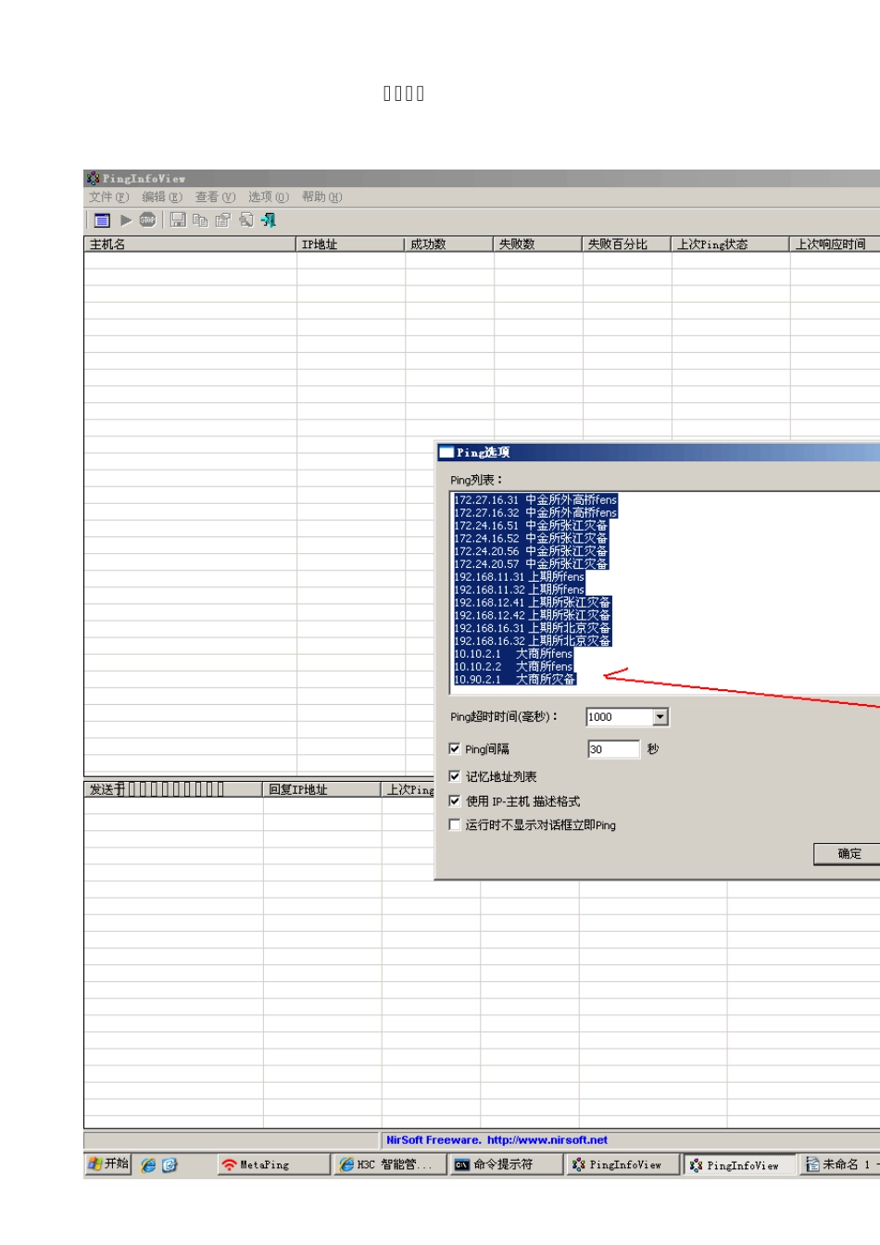Click the Ping间隔 seconds input field
Screen dimensions: 880x1245
pos(612,749)
